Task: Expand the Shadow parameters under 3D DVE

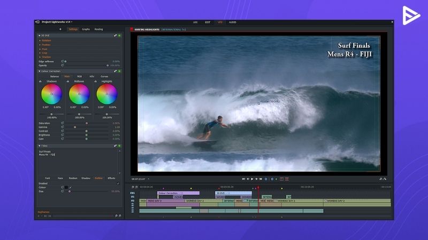Action: pos(40,57)
